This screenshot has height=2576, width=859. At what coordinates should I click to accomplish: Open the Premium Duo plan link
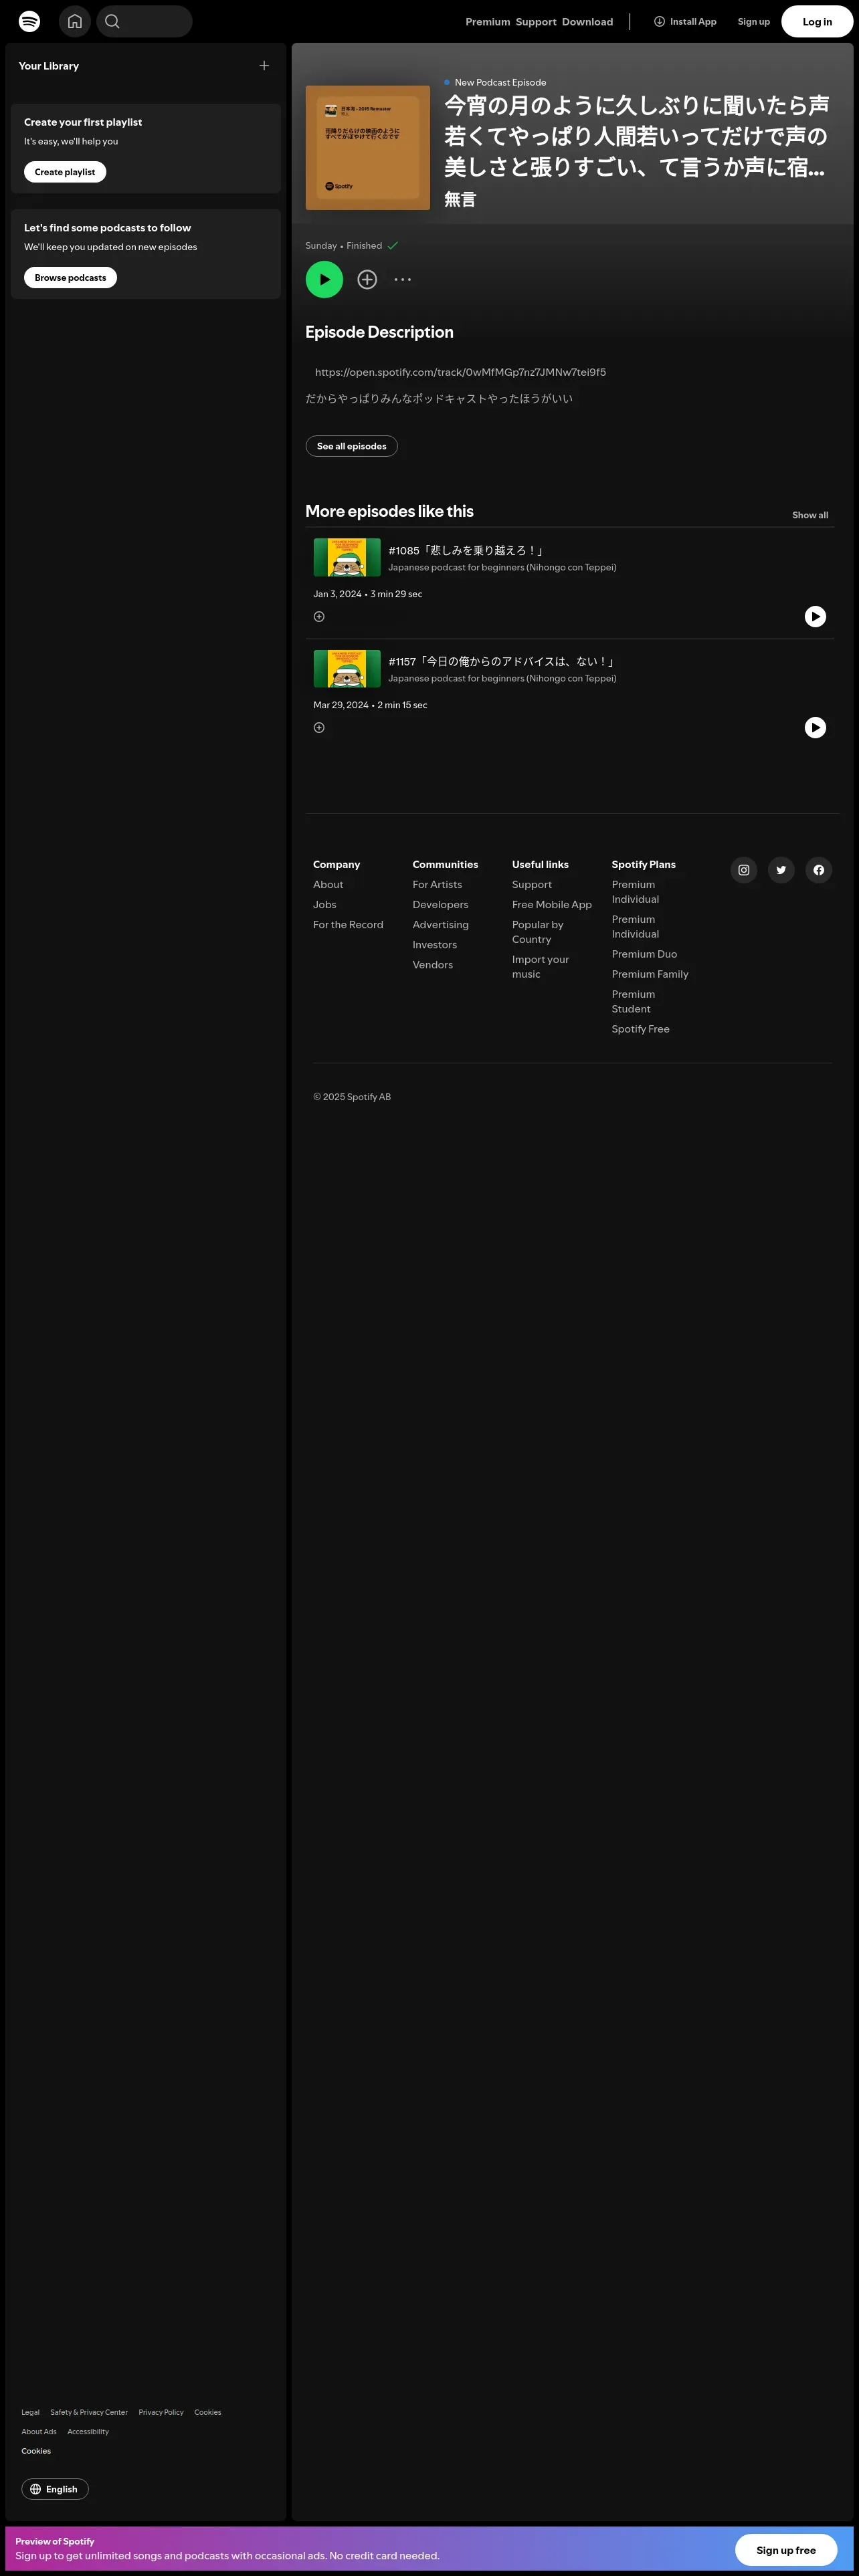coord(644,954)
